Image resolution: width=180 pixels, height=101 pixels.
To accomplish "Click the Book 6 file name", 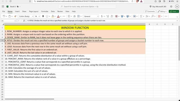I will point(13,6).
